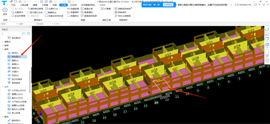Switch navigation panel to list view icon

[24, 34]
